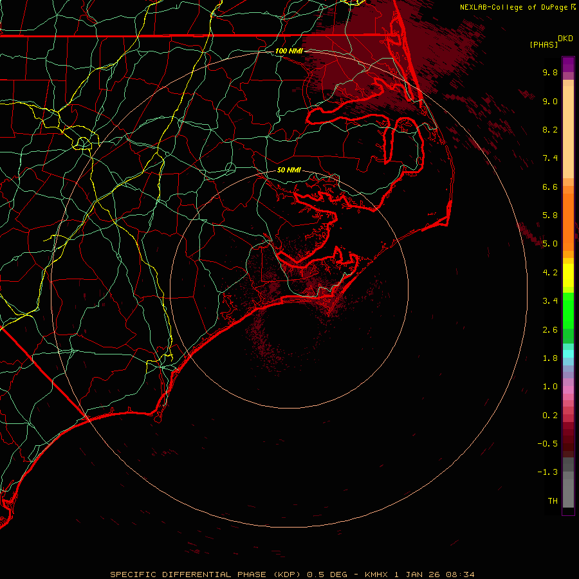
Task: Click the 1.8 legend label
Action: 550,358
